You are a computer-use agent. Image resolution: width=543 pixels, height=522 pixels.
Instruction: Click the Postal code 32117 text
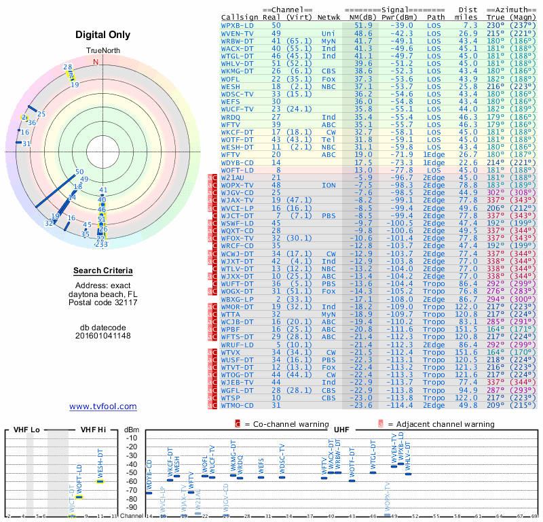tap(103, 302)
